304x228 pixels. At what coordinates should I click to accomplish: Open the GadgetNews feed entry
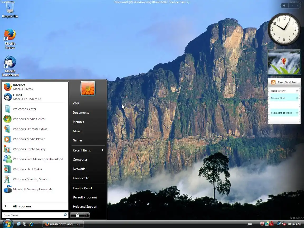tap(284, 91)
